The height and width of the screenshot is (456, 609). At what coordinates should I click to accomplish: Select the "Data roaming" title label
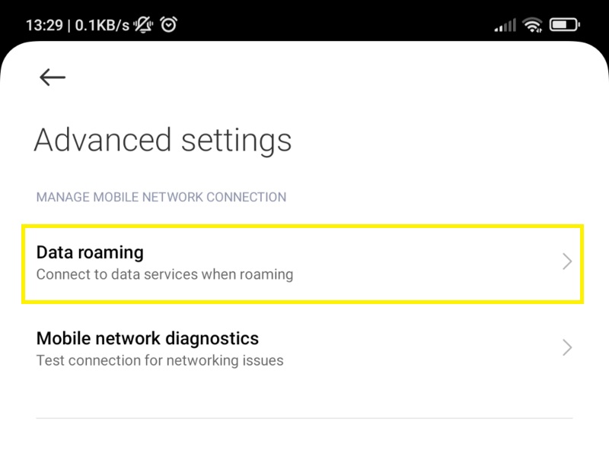(90, 252)
